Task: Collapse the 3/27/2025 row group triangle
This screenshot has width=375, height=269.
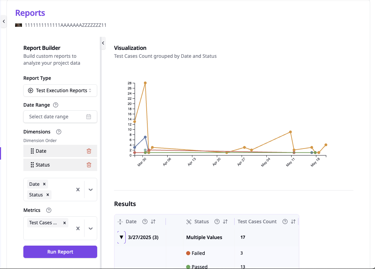Action: pos(121,237)
